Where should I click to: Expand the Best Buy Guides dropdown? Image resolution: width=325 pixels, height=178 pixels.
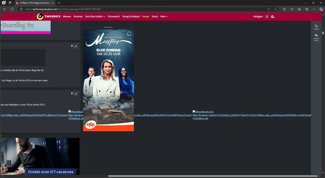click(95, 17)
